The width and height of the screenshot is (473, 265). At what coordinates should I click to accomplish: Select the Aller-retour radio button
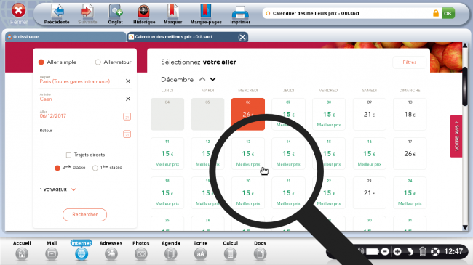pos(98,62)
